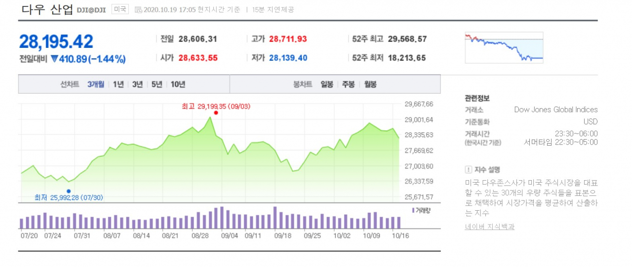Click the 고가 value 28,711.93
Screen dimensions: 632x267
288,39
